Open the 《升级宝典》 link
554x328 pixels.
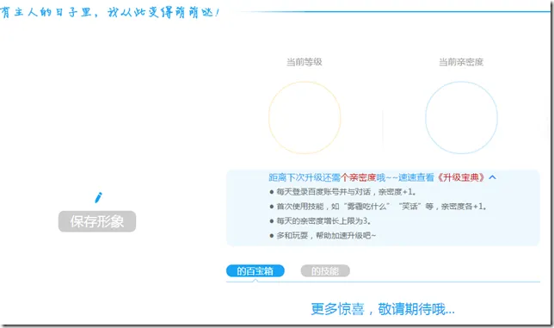461,177
